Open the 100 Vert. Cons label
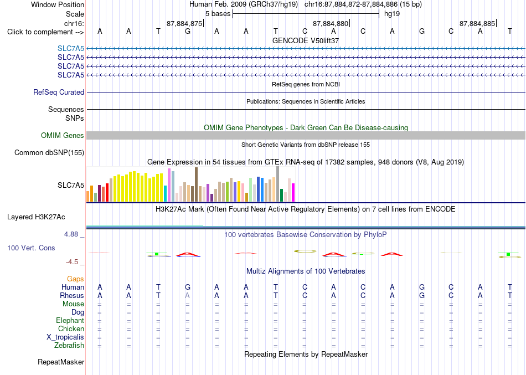526x375 pixels. point(31,248)
